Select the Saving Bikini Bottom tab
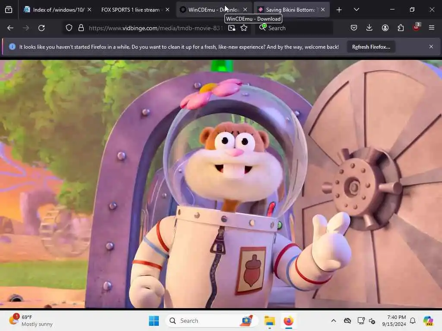Image resolution: width=442 pixels, height=331 pixels. (x=290, y=9)
